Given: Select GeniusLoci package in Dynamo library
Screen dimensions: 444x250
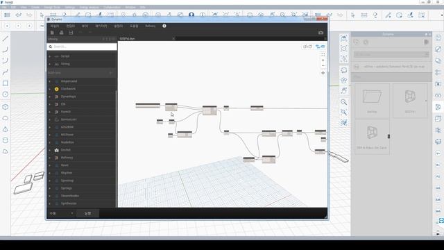Looking at the screenshot, I should tap(69, 119).
